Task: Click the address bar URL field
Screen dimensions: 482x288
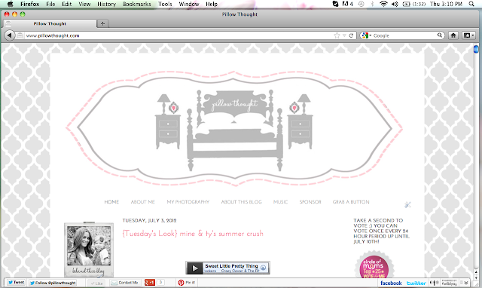Action: click(178, 35)
